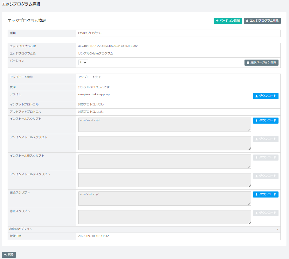Click the 停止スクリプト text area
Screen dimensions: 289x259
point(165,217)
